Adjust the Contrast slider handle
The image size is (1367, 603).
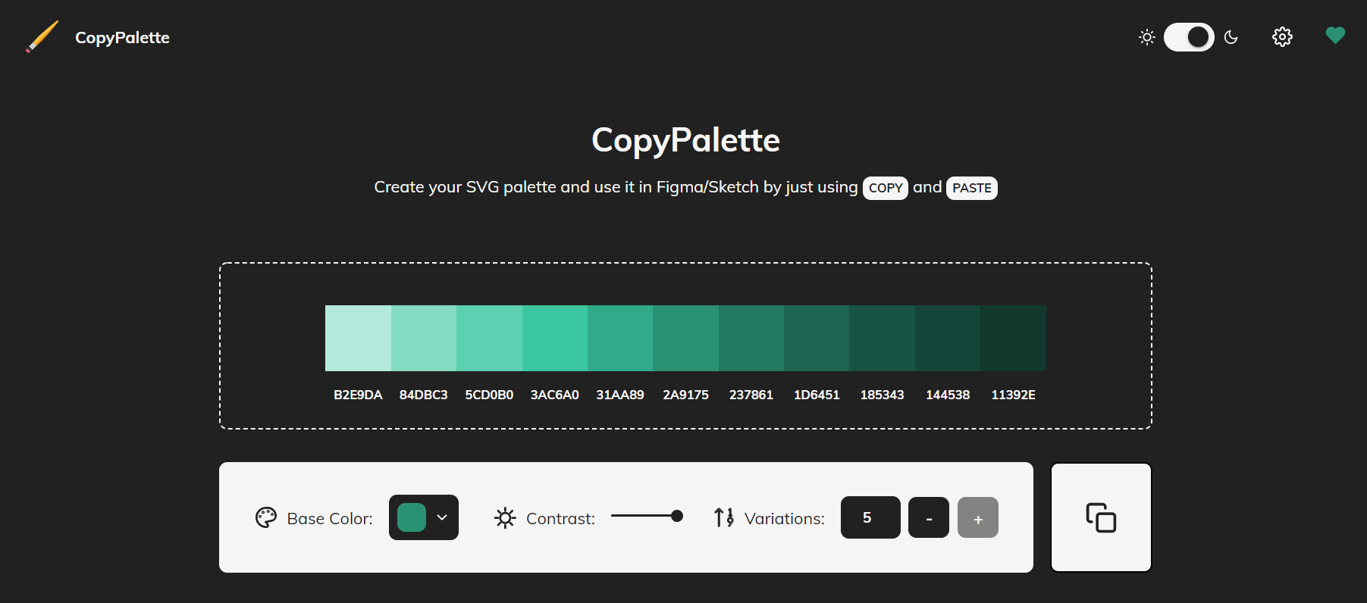tap(677, 516)
